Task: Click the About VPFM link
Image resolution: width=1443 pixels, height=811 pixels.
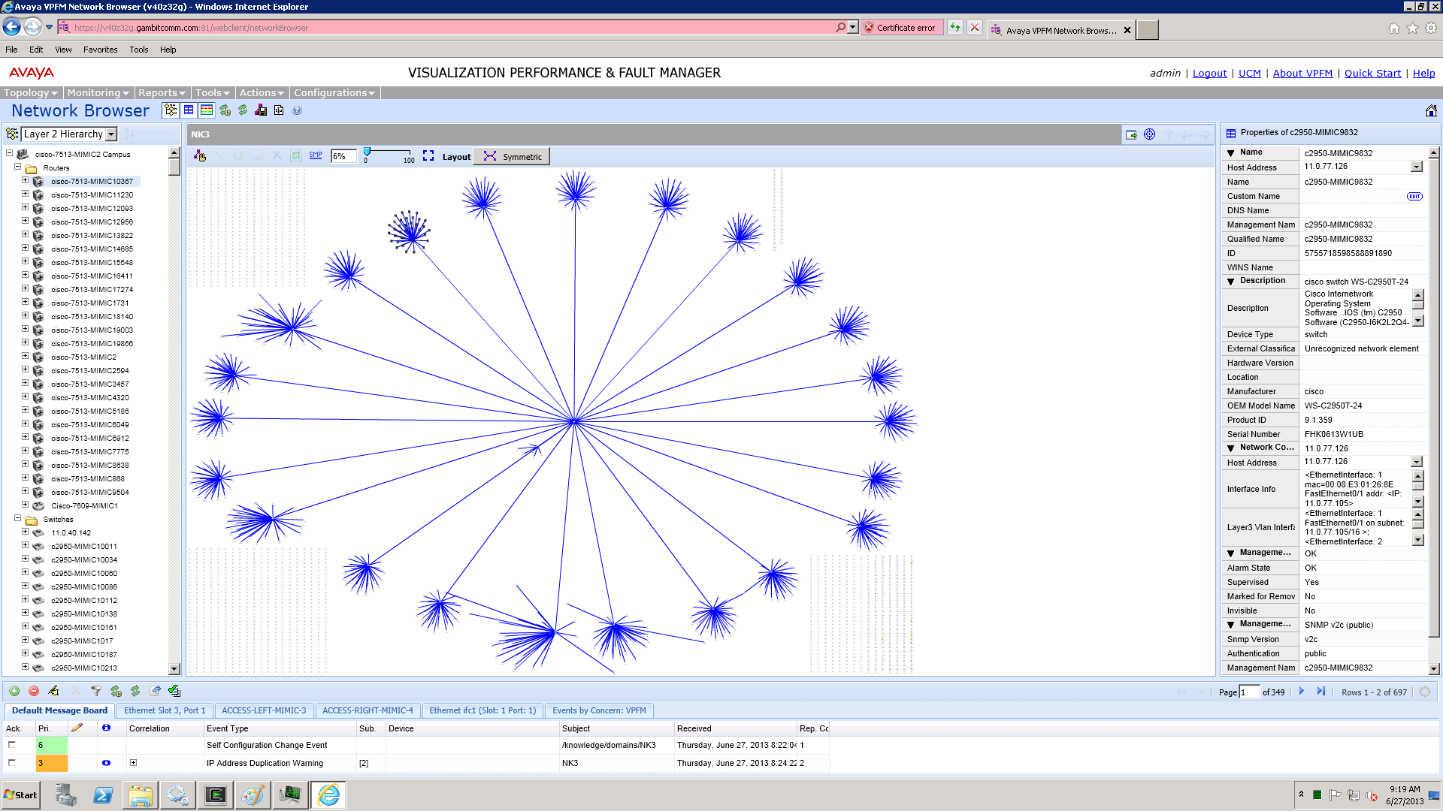Action: pyautogui.click(x=1302, y=74)
